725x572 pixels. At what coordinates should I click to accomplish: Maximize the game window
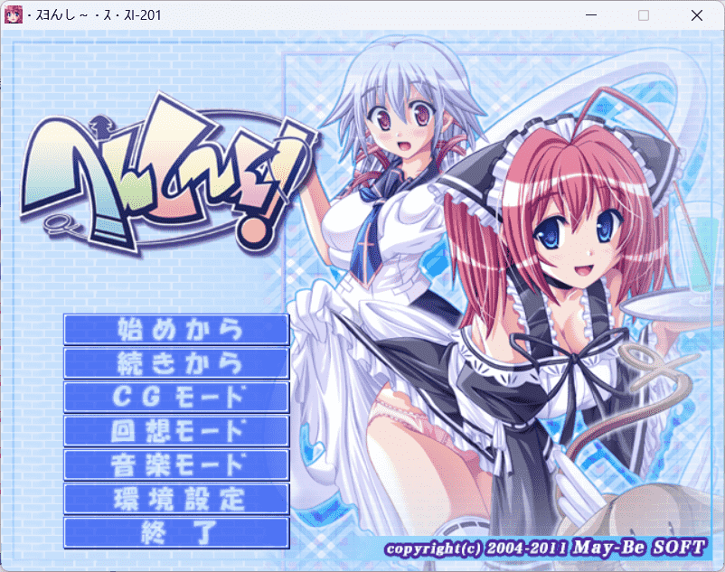[x=643, y=15]
